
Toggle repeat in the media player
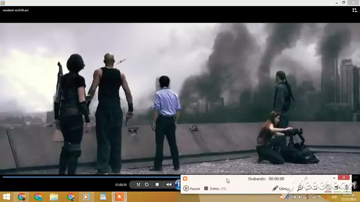pyautogui.click(x=147, y=184)
